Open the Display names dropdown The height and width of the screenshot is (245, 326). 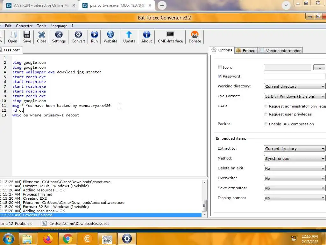(294, 198)
